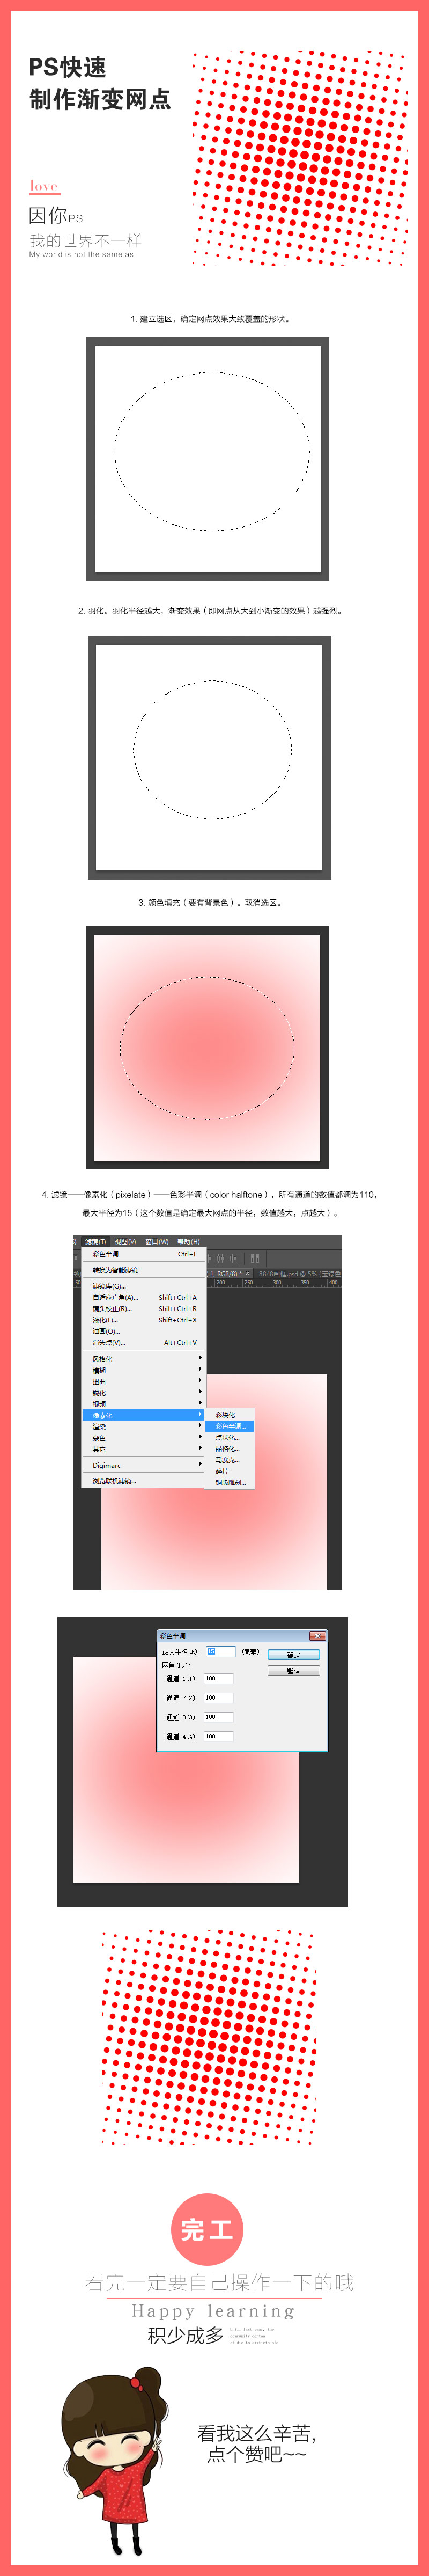Expand the 杂色 submenu

click(x=143, y=1438)
